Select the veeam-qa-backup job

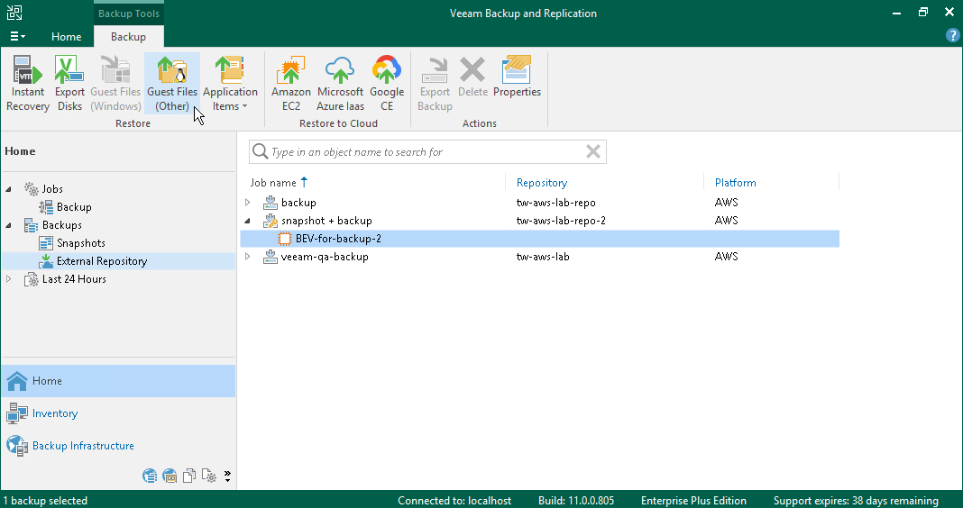(x=325, y=257)
